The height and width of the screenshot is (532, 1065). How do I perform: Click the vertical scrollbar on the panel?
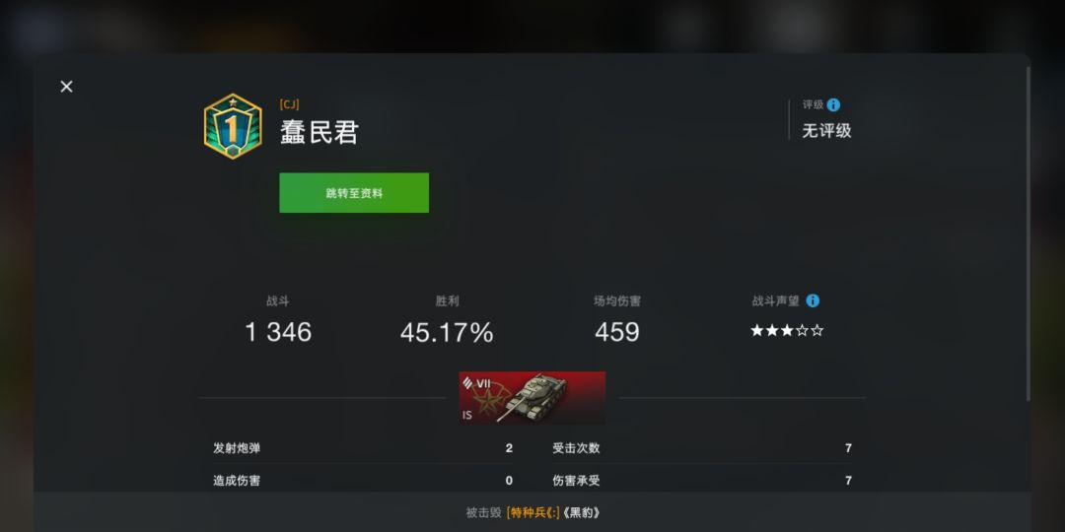point(1028,234)
